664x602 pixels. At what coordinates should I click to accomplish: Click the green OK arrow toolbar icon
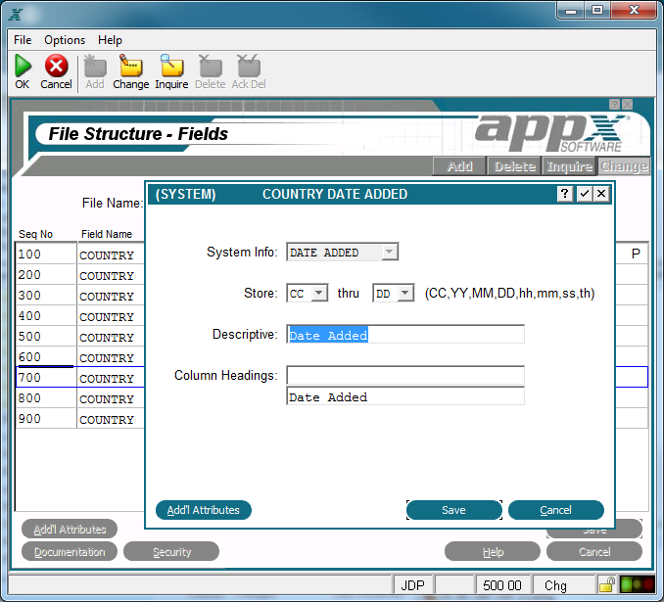tap(23, 66)
